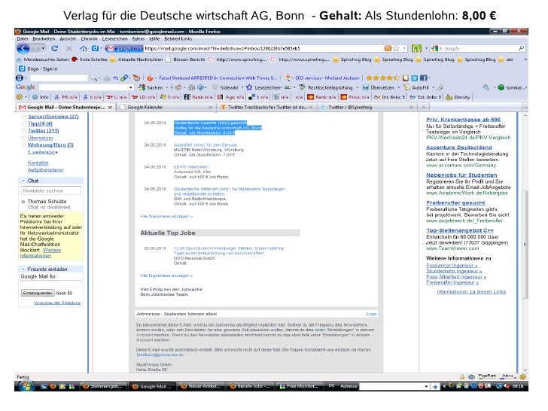Viewport: 548px width, 411px height.
Task: Open 'Nebenjobs für Studenten' ad link
Action: point(461,175)
